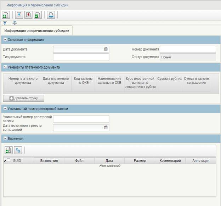Select the Информация о перечислении субсидии tab
The height and width of the screenshot is (206, 221).
pyautogui.click(x=37, y=31)
